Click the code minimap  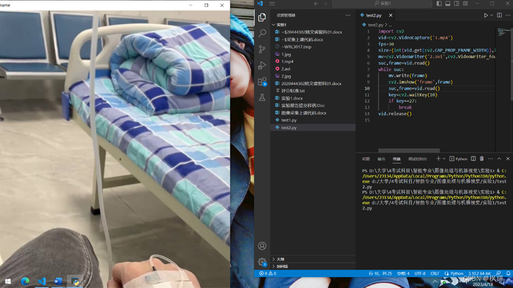504,32
